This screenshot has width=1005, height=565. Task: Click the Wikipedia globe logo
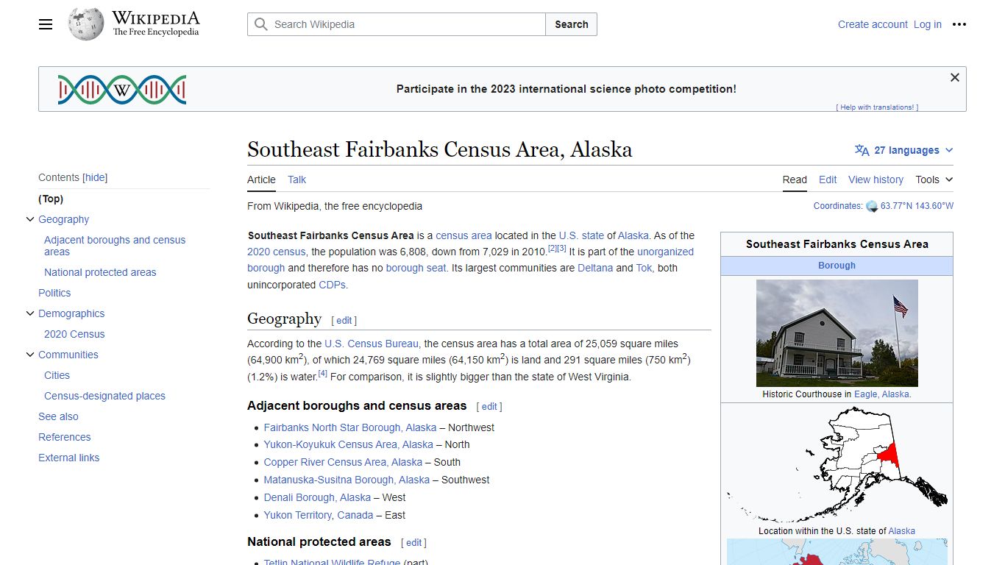86,24
